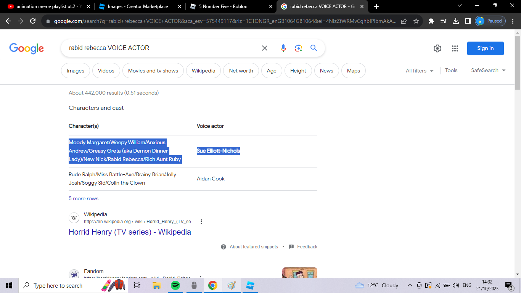Image resolution: width=521 pixels, height=293 pixels.
Task: Click Sue Elliott-Nichols voice actor cell
Action: [218, 151]
